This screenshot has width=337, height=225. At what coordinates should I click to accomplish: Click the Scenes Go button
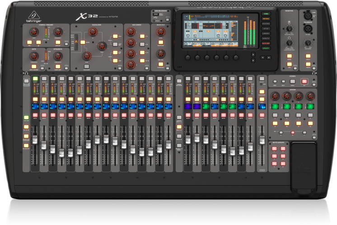coord(304,81)
